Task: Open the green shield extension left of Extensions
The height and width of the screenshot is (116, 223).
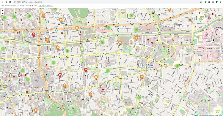Action: click(205, 2)
